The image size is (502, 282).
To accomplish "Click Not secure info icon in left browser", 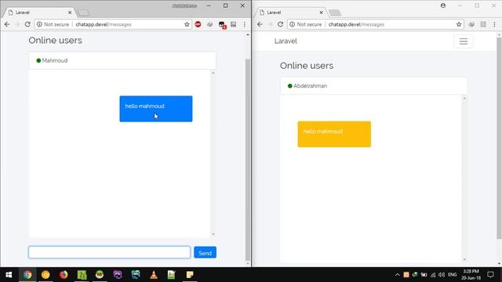I will tap(39, 24).
